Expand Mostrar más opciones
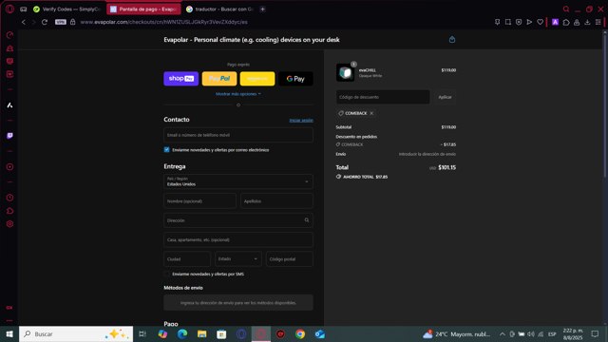Image resolution: width=608 pixels, height=342 pixels. (238, 94)
